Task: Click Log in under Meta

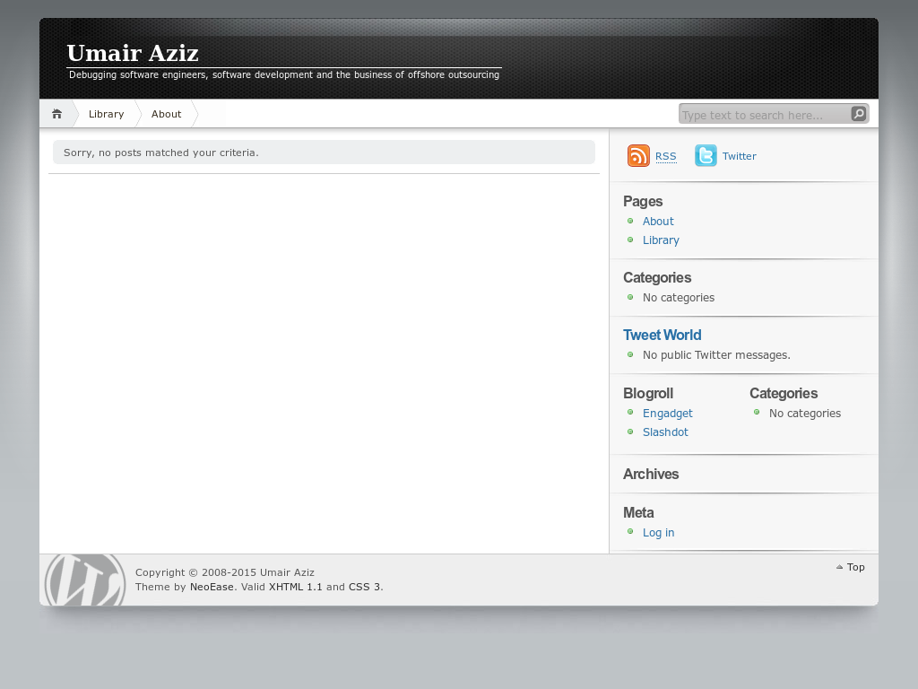Action: point(658,532)
